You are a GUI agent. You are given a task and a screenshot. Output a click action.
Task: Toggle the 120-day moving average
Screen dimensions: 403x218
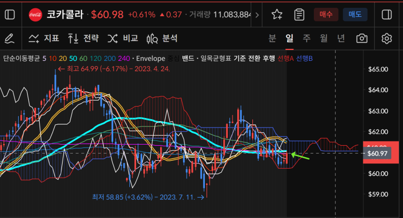pyautogui.click(x=95, y=58)
